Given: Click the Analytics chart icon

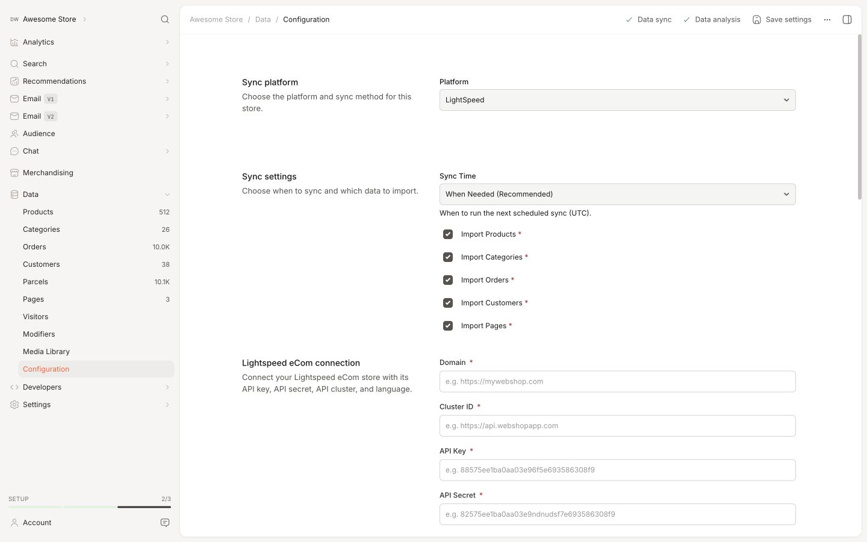Looking at the screenshot, I should [x=14, y=42].
